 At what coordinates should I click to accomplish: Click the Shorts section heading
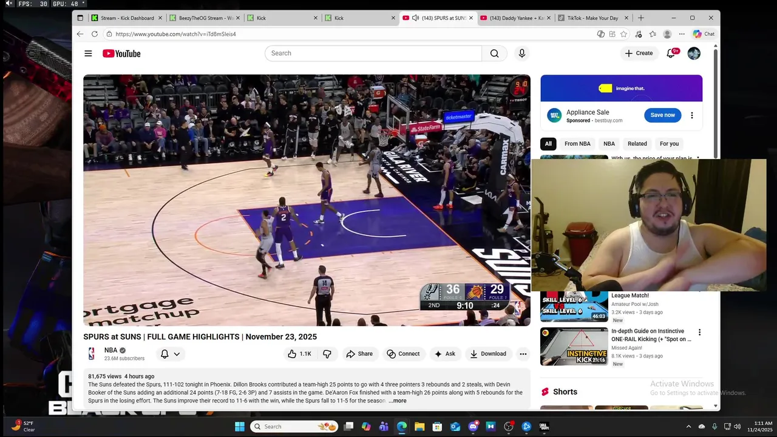click(x=565, y=392)
